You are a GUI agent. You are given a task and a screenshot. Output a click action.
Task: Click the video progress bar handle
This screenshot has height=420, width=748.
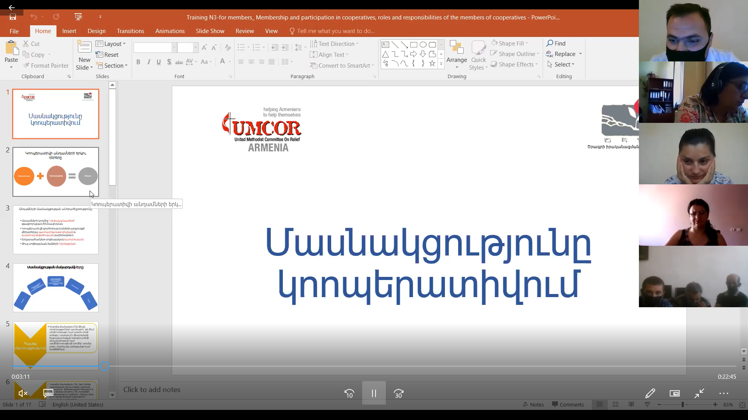(x=104, y=366)
